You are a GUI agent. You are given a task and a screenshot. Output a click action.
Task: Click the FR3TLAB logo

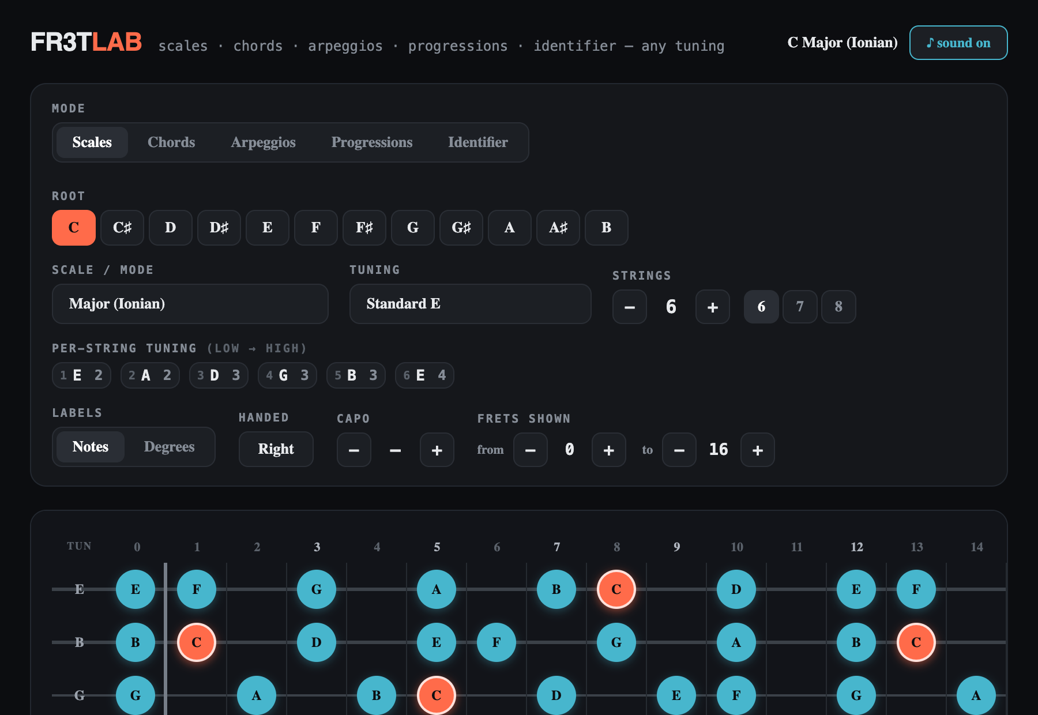click(x=86, y=42)
